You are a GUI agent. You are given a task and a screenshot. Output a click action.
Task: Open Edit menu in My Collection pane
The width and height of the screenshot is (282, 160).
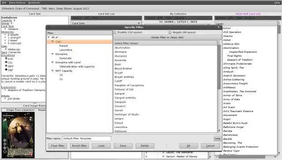(160, 18)
